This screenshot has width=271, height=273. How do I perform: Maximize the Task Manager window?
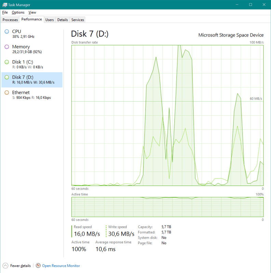point(250,5)
